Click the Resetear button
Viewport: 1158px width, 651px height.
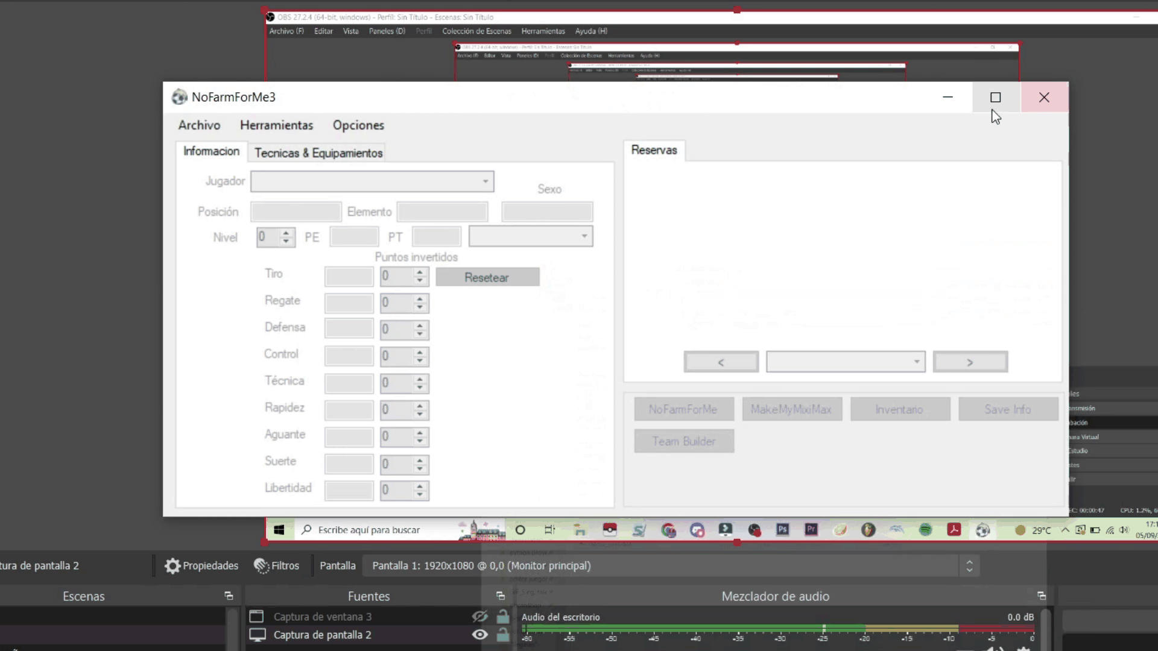click(x=487, y=277)
